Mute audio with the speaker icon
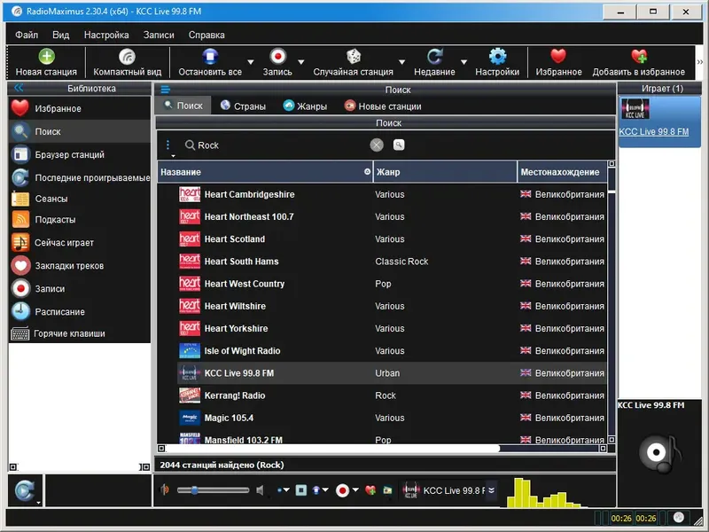This screenshot has width=709, height=532. pos(259,489)
